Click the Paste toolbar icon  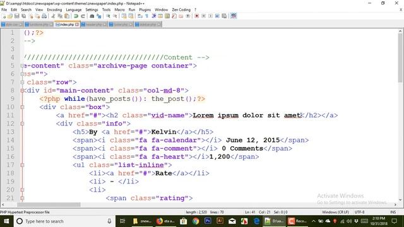pos(67,16)
